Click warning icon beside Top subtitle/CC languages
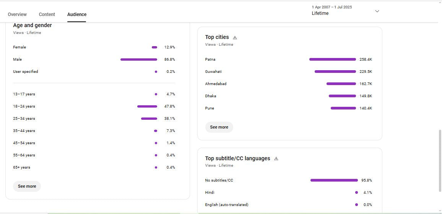This screenshot has height=214, width=442. click(x=276, y=159)
